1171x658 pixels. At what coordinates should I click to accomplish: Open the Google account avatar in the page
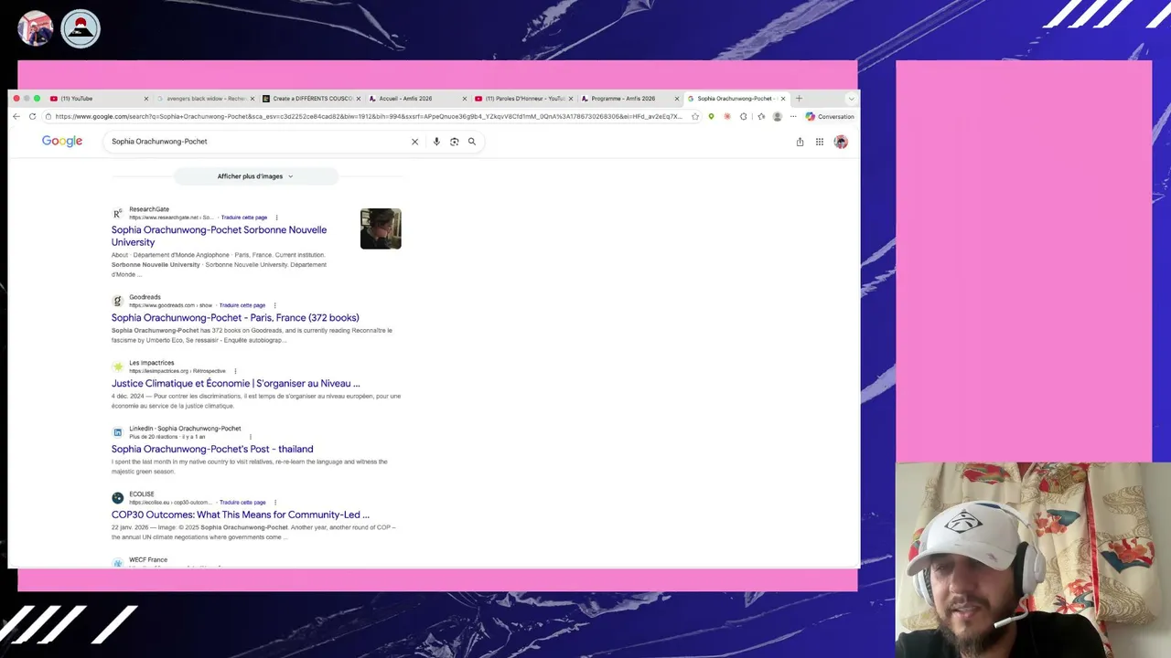pyautogui.click(x=841, y=142)
